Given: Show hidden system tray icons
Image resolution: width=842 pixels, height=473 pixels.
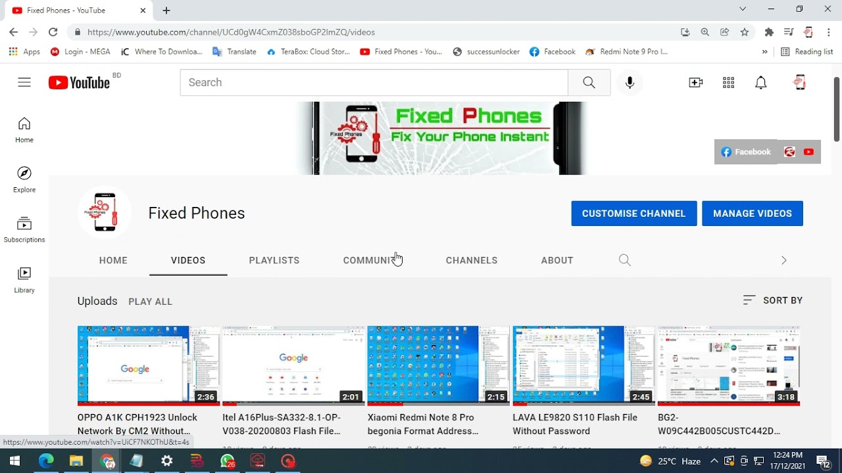Looking at the screenshot, I should pyautogui.click(x=714, y=461).
